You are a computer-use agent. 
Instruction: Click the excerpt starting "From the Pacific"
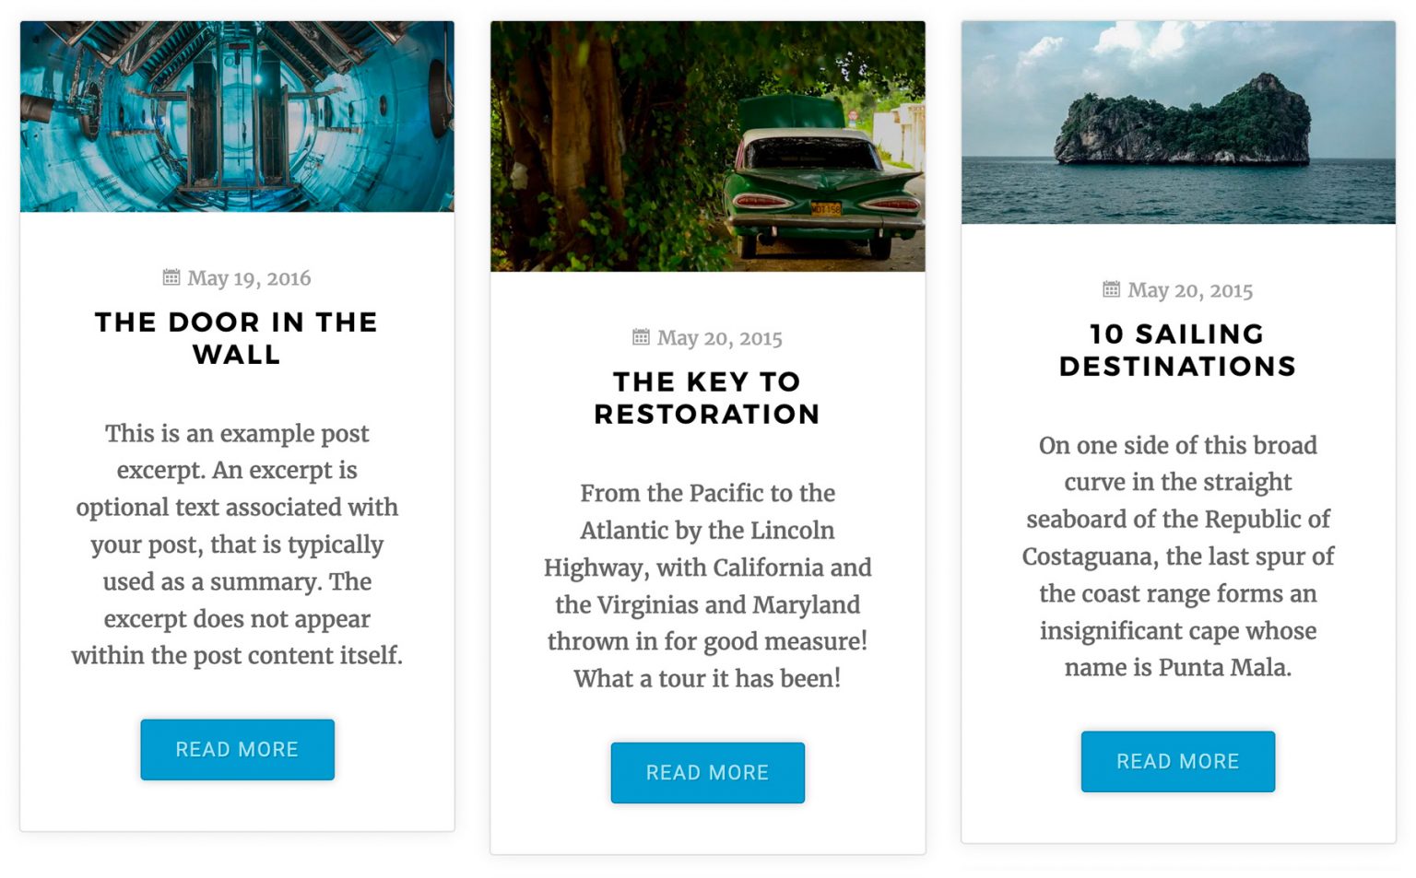tap(708, 586)
